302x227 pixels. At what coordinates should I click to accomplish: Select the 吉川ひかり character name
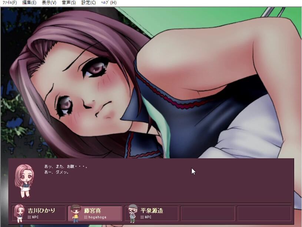coord(41,211)
